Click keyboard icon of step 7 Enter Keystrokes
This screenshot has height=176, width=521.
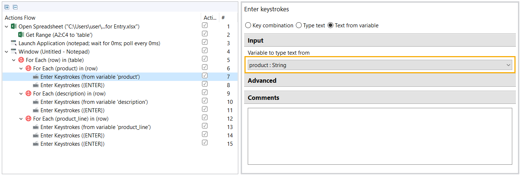pyautogui.click(x=36, y=77)
